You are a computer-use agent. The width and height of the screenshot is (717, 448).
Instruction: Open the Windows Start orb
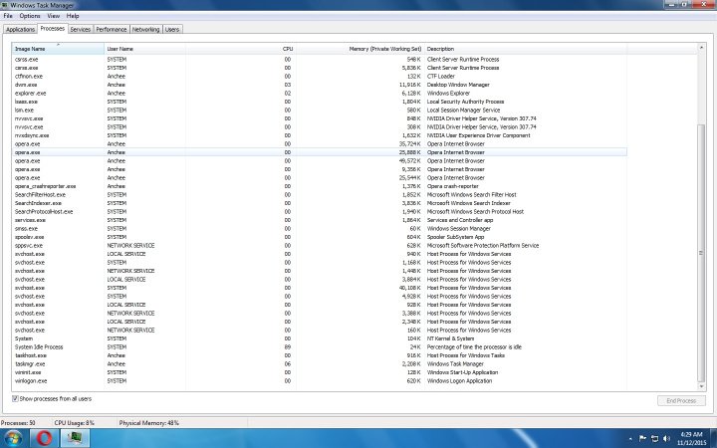click(13, 438)
